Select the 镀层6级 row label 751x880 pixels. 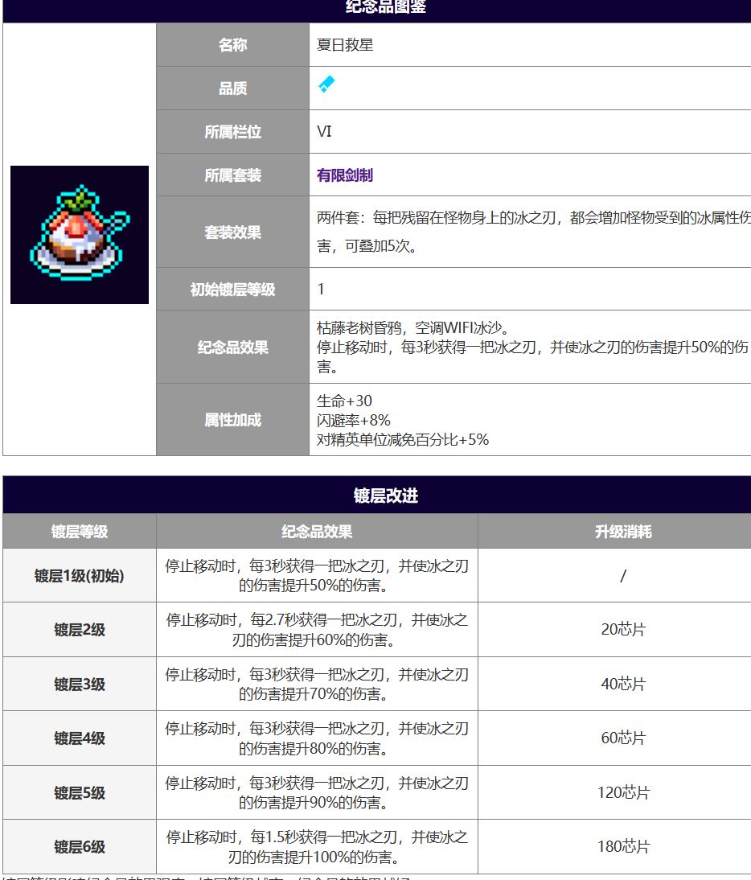(x=80, y=847)
